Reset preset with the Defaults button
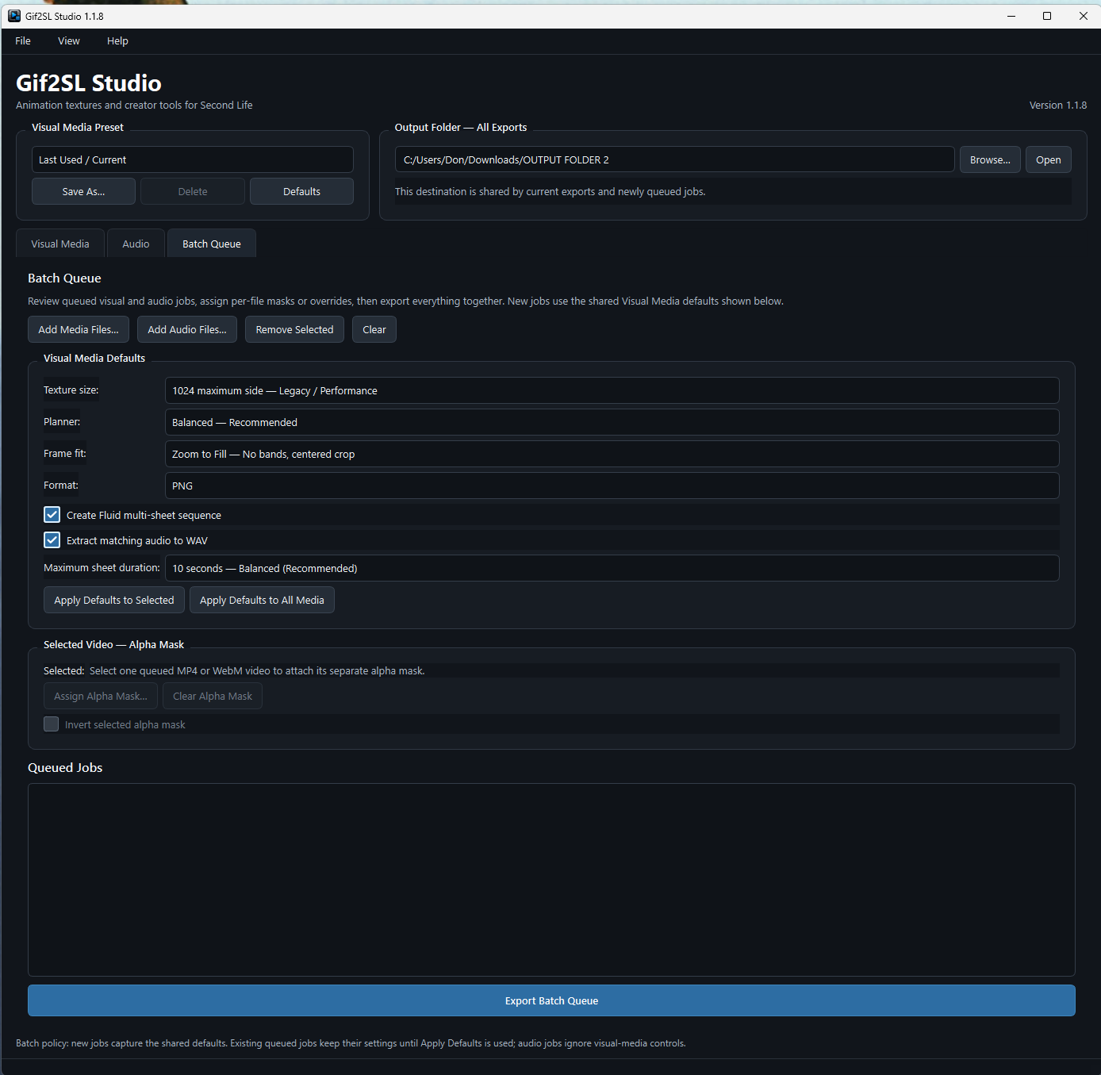Image resolution: width=1101 pixels, height=1075 pixels. point(301,191)
